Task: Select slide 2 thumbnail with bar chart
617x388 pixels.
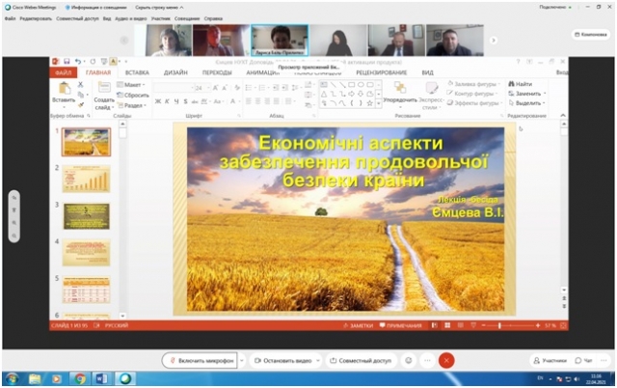Action: tap(86, 179)
